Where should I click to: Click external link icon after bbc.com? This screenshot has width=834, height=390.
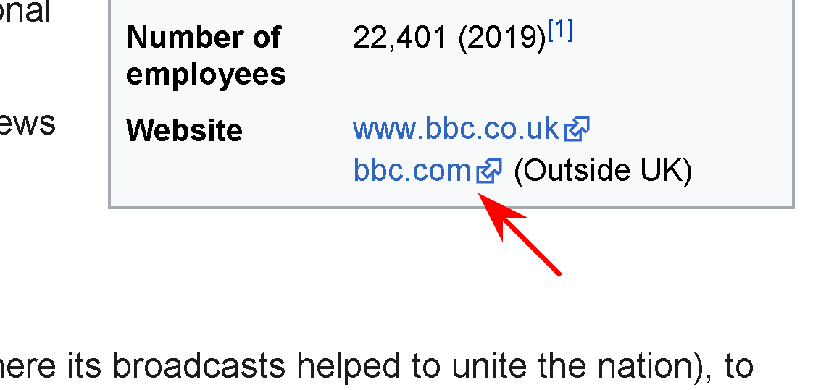(489, 171)
